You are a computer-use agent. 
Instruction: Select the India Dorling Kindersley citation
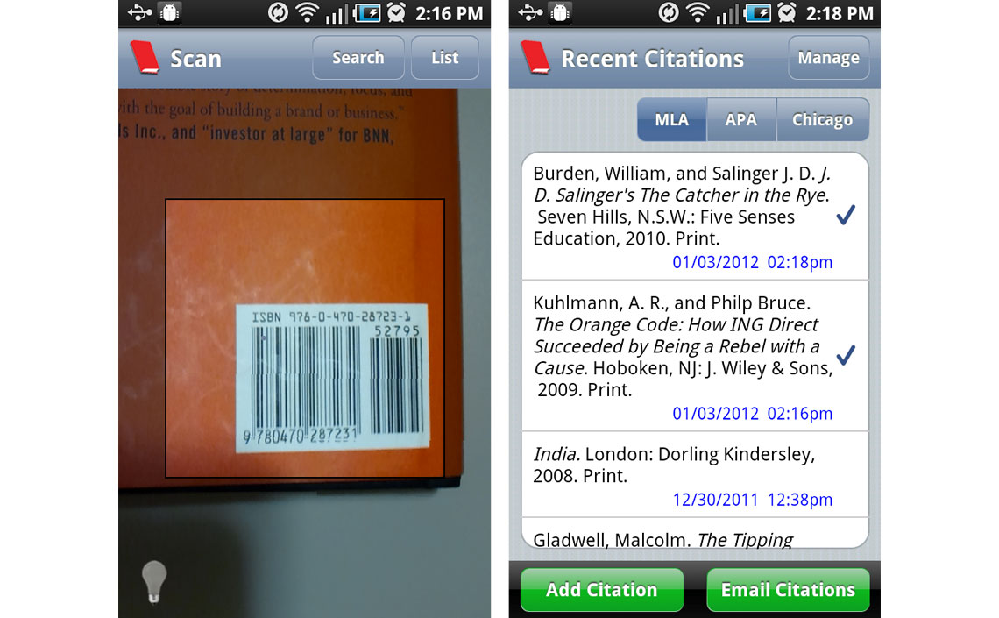[694, 474]
